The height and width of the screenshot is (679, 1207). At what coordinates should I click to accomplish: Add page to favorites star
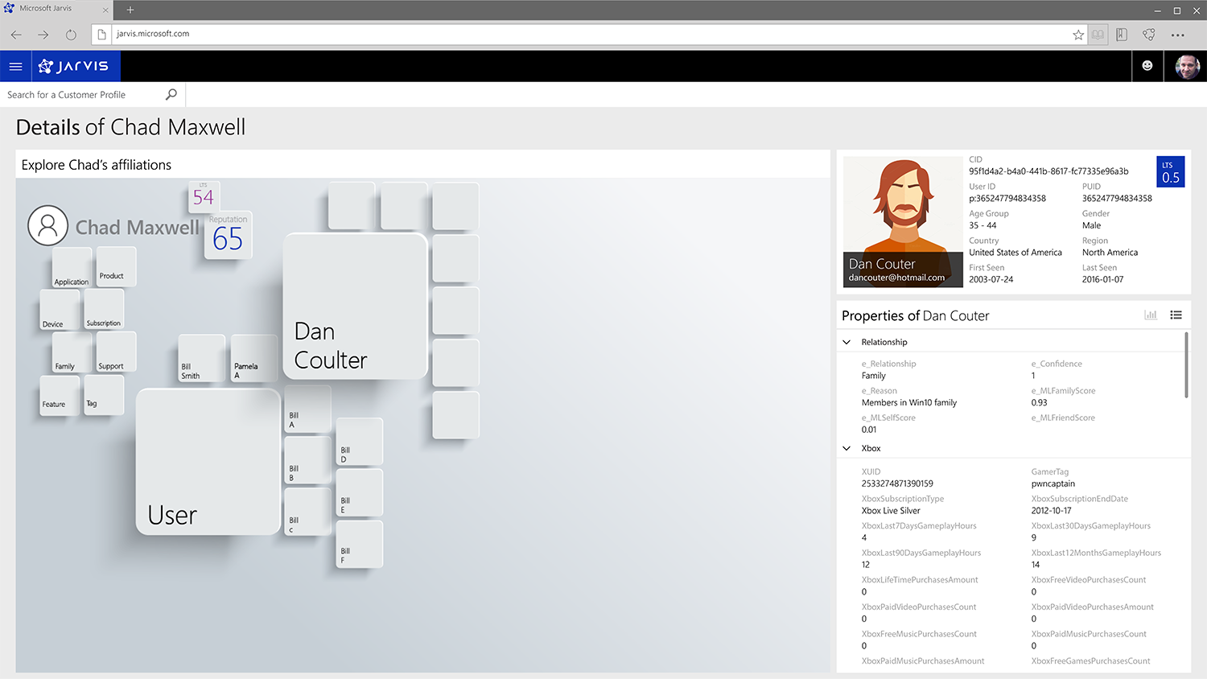pyautogui.click(x=1078, y=35)
